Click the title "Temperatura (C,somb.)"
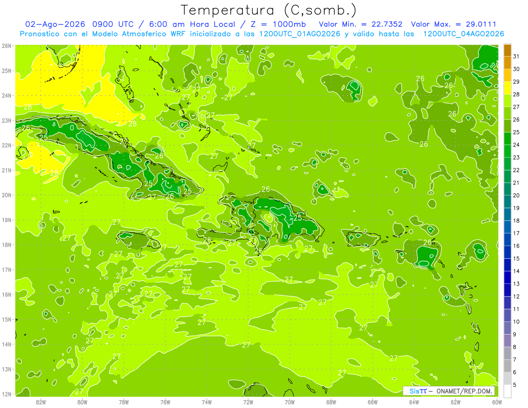This screenshot has width=528, height=408. click(x=269, y=10)
